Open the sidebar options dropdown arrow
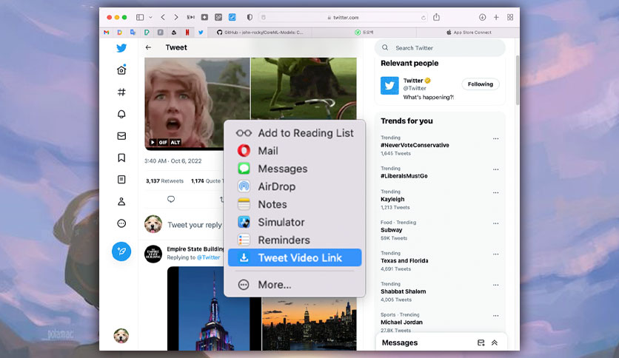The height and width of the screenshot is (358, 619). 150,17
